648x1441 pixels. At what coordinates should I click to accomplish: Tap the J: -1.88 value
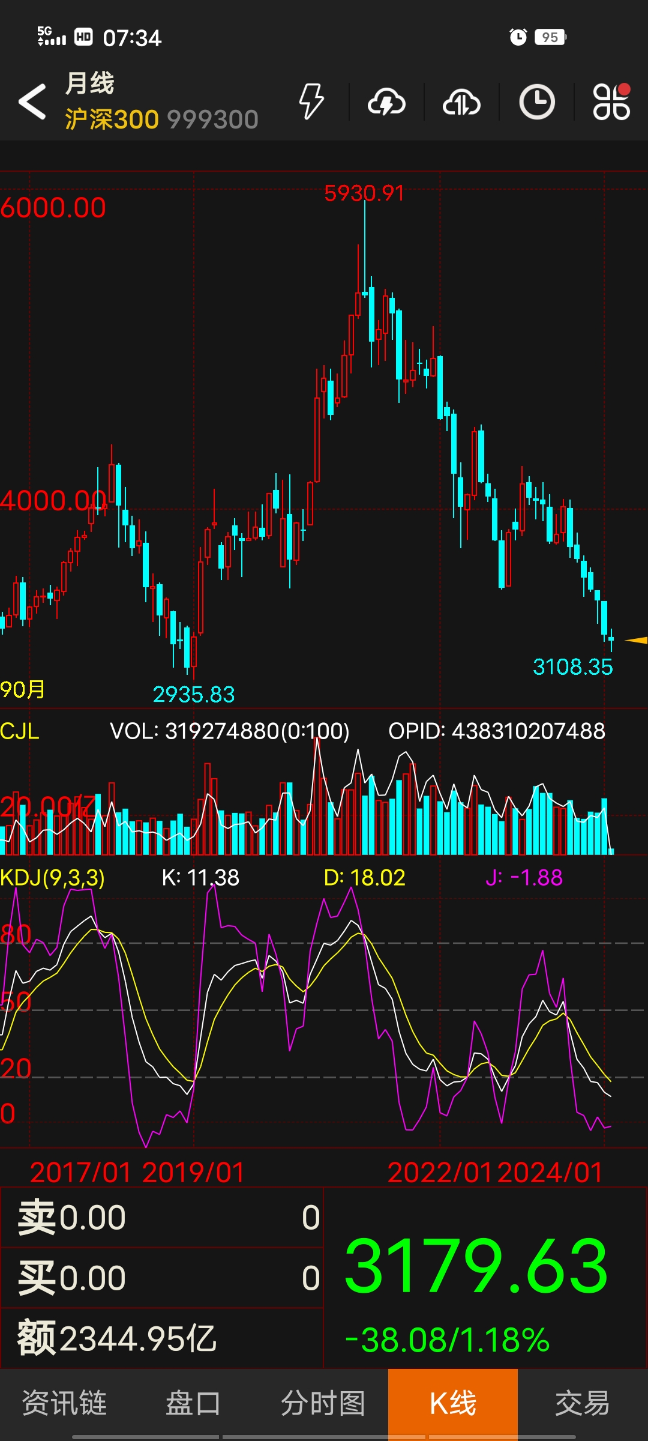(524, 878)
